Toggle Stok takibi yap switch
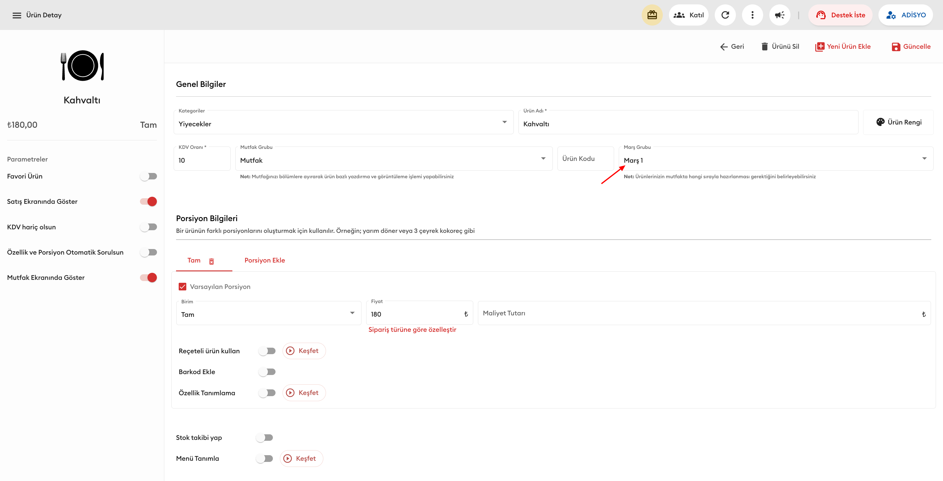The height and width of the screenshot is (481, 943). pos(264,438)
